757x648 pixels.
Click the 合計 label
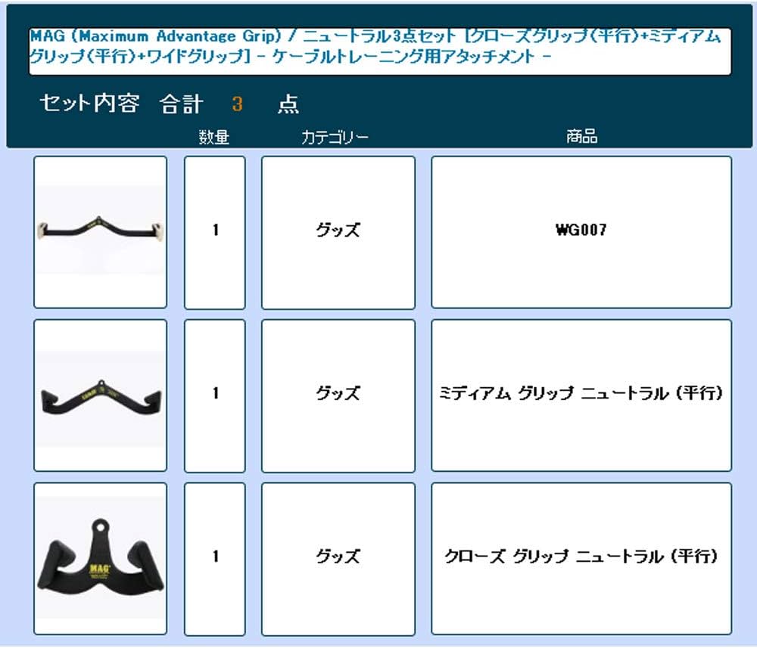[181, 104]
